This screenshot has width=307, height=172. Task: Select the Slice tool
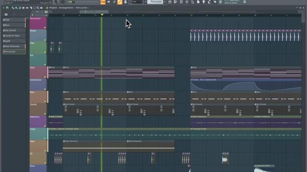(31, 8)
